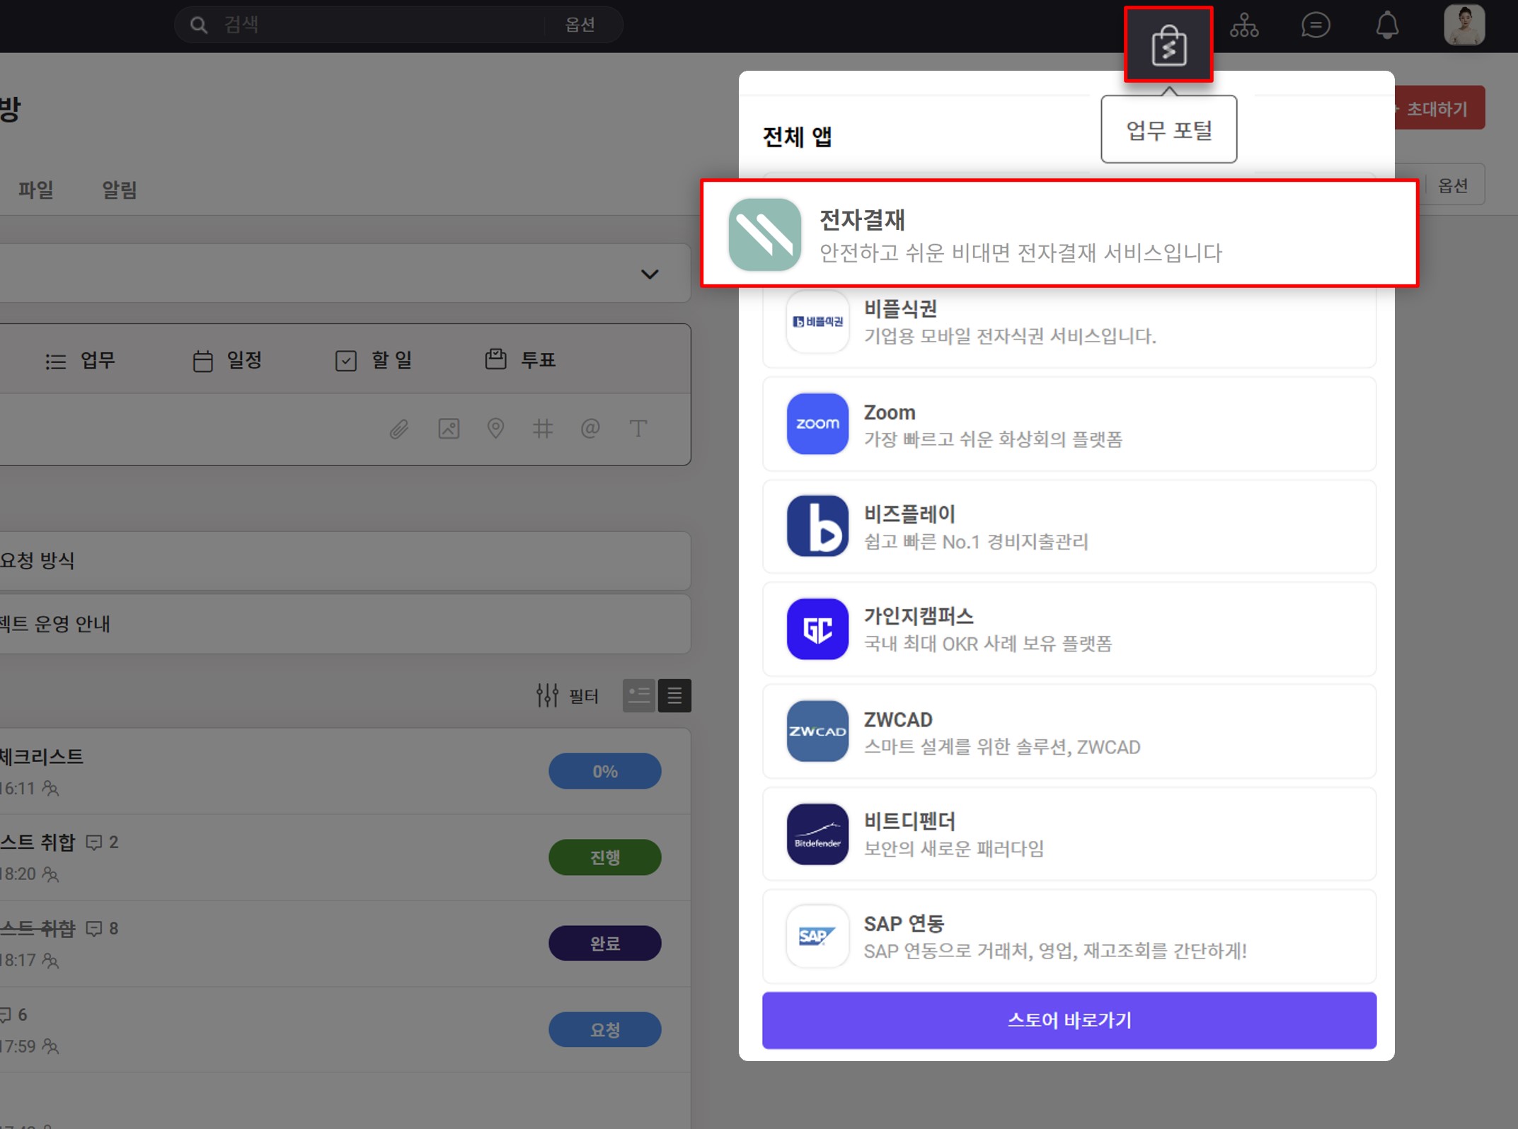Switch to compact list view toggle
This screenshot has width=1518, height=1129.
674,696
